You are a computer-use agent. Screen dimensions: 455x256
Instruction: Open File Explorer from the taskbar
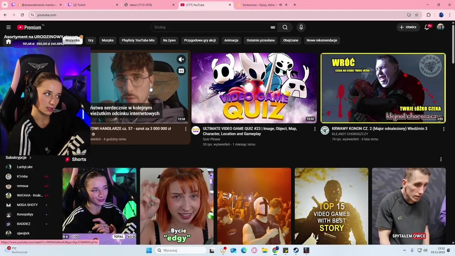pyautogui.click(x=264, y=250)
